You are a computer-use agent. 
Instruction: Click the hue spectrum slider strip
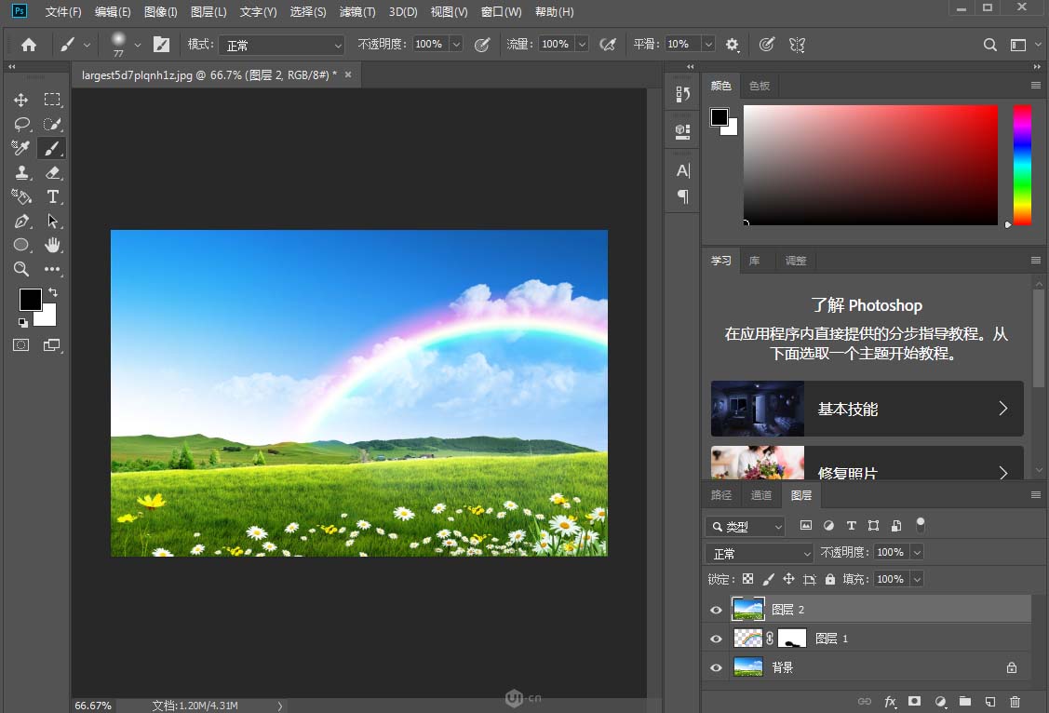pos(1022,165)
